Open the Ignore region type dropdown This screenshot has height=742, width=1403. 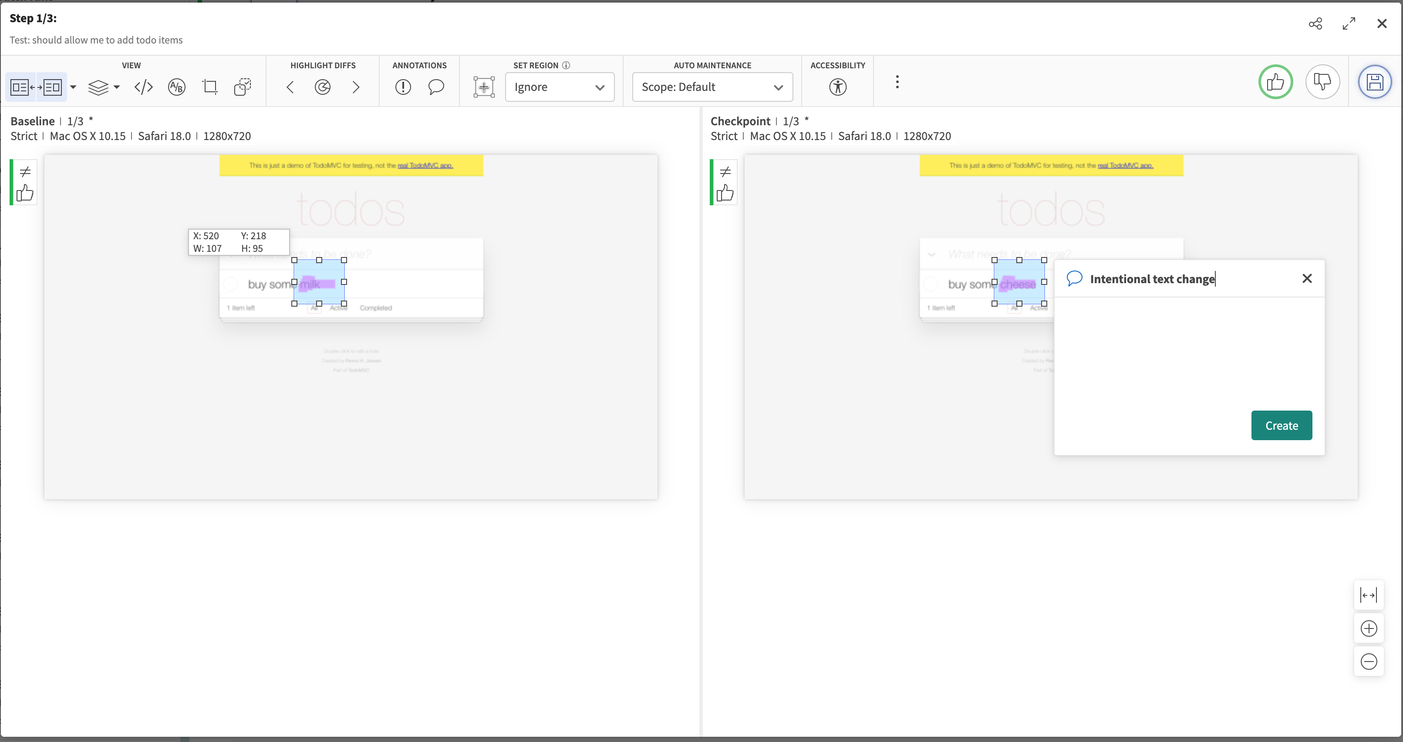560,87
